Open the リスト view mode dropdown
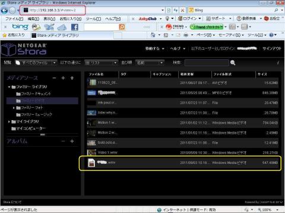Viewport: 285px width, 213px height. (101, 63)
